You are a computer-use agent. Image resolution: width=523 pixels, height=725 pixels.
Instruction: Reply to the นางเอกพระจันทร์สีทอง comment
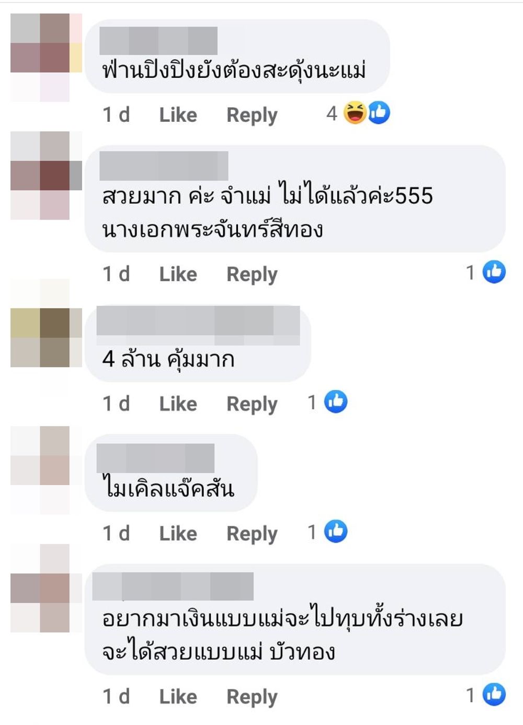click(252, 275)
